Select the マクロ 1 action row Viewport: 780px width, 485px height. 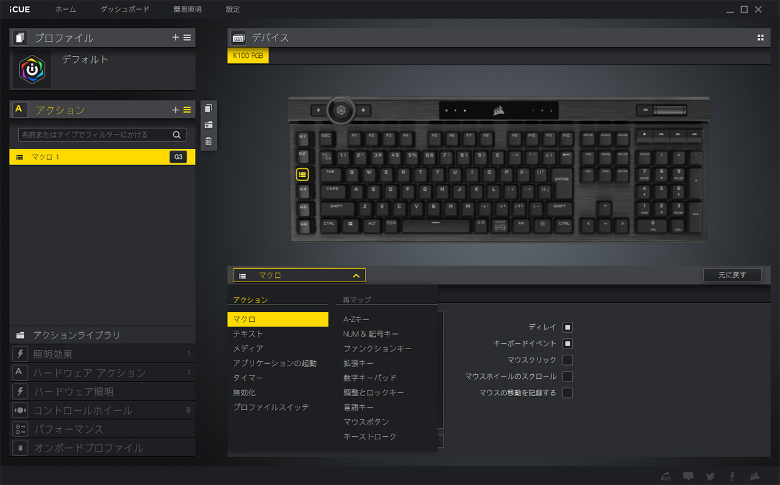[x=102, y=157]
